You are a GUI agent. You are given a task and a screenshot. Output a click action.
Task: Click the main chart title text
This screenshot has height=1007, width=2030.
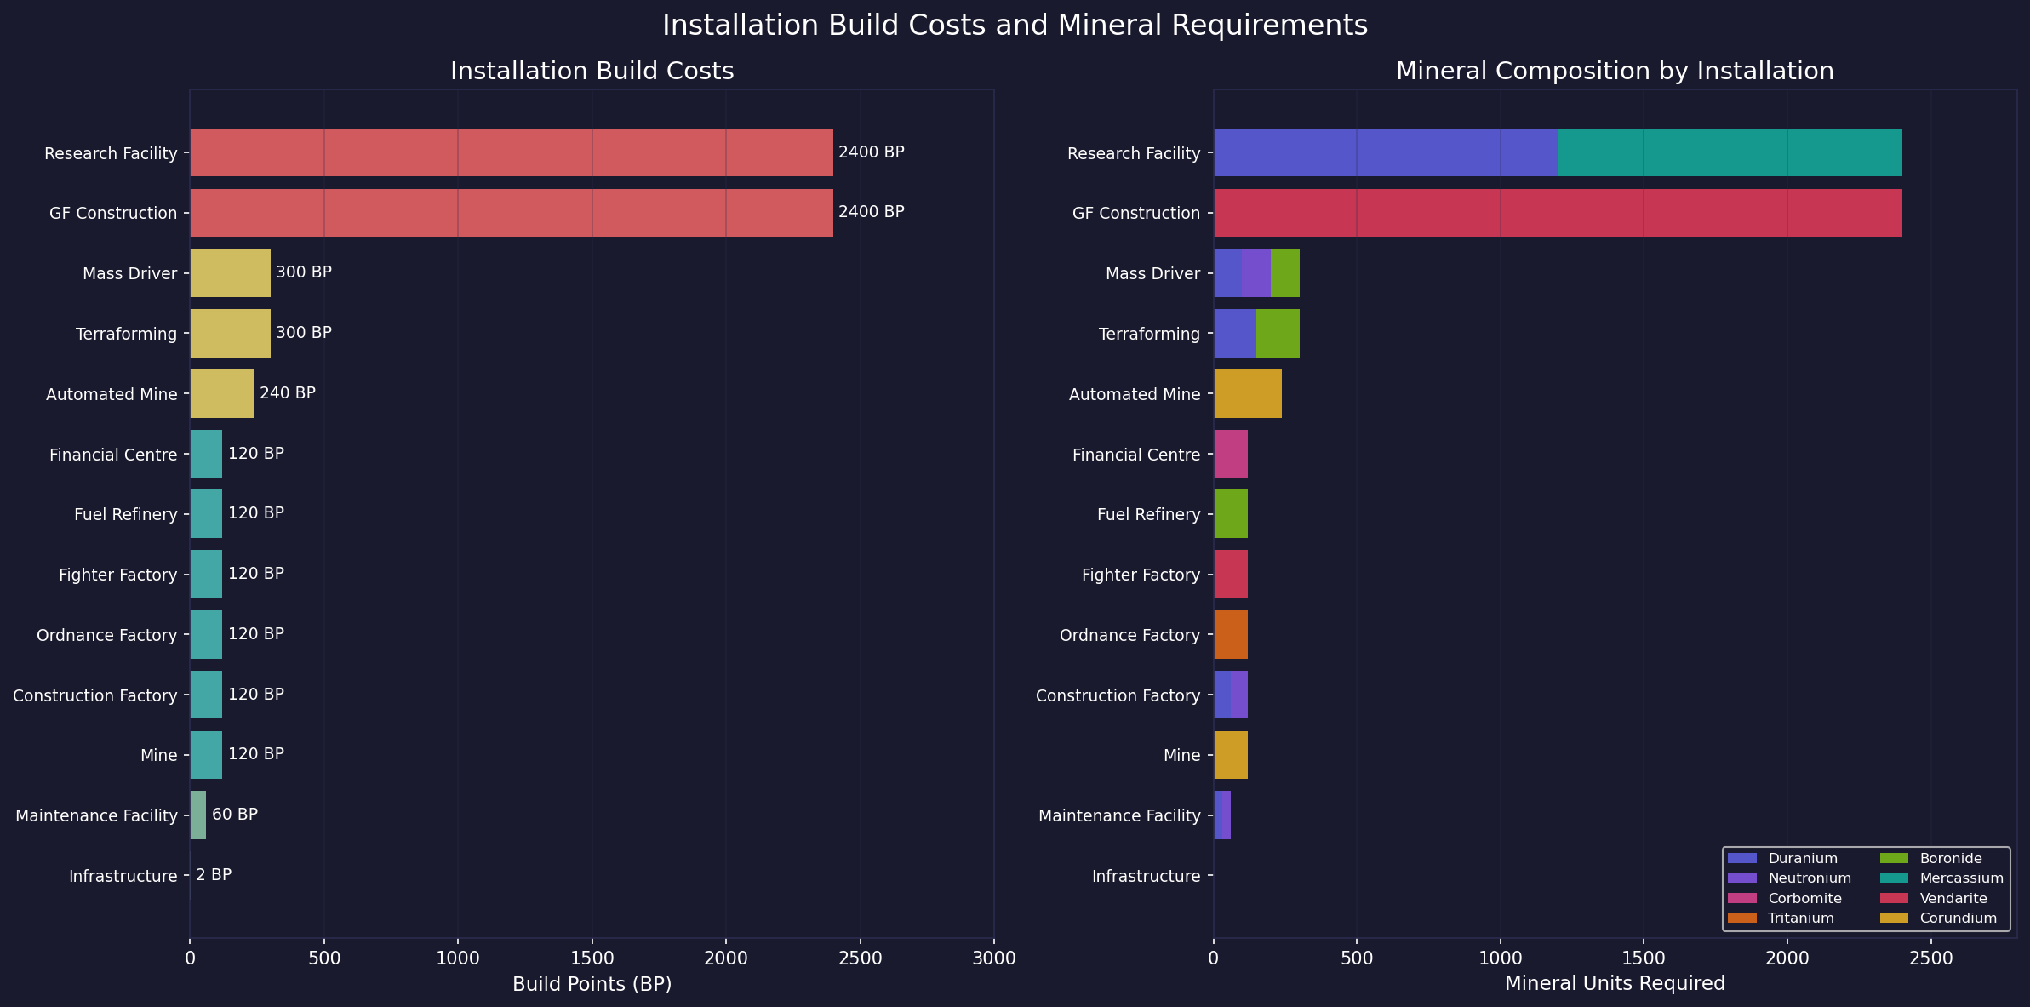[x=1015, y=25]
